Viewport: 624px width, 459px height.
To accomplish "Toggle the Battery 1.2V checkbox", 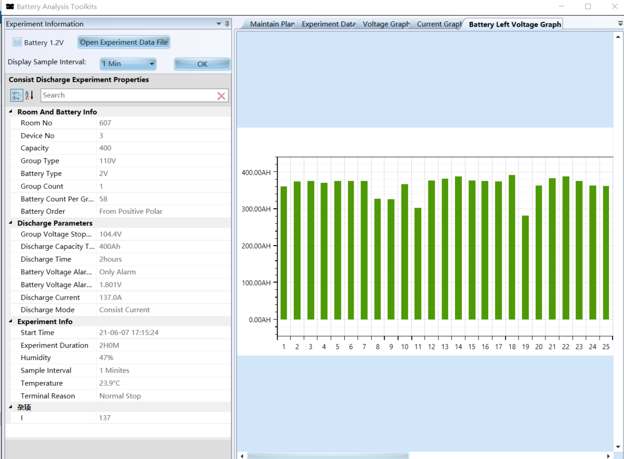I will [17, 42].
